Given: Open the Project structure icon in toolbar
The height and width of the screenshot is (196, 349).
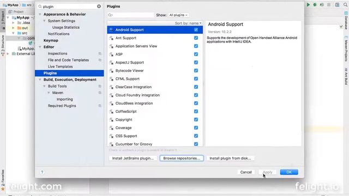Looking at the screenshot, I should point(338,5).
